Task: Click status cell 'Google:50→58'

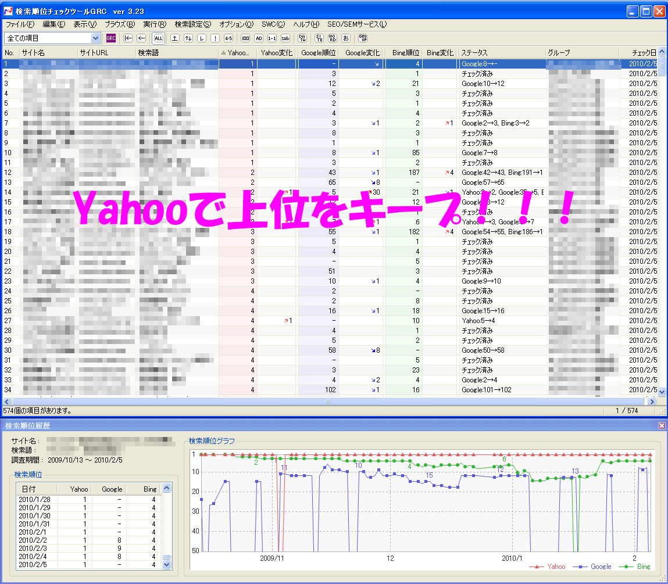Action: 483,350
